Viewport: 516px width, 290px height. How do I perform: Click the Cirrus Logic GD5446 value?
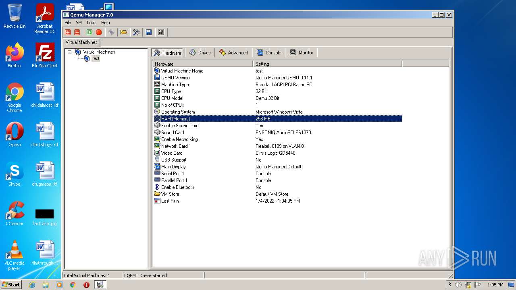(x=275, y=153)
